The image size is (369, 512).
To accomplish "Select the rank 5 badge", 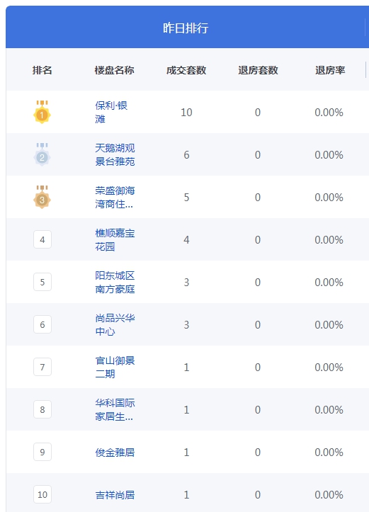I will pos(42,282).
